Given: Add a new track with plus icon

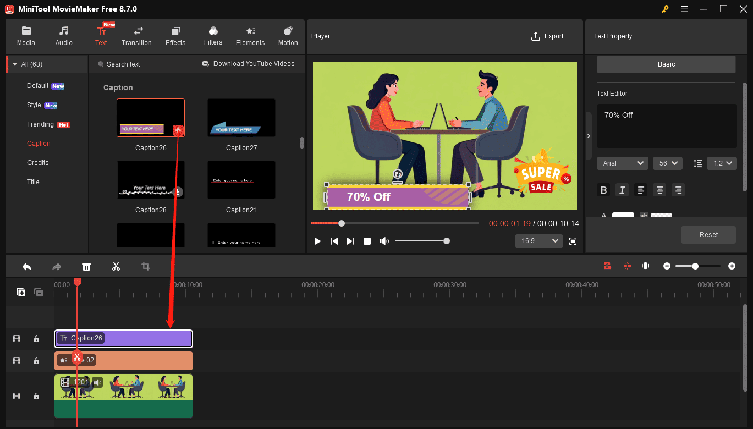Looking at the screenshot, I should click(x=21, y=293).
